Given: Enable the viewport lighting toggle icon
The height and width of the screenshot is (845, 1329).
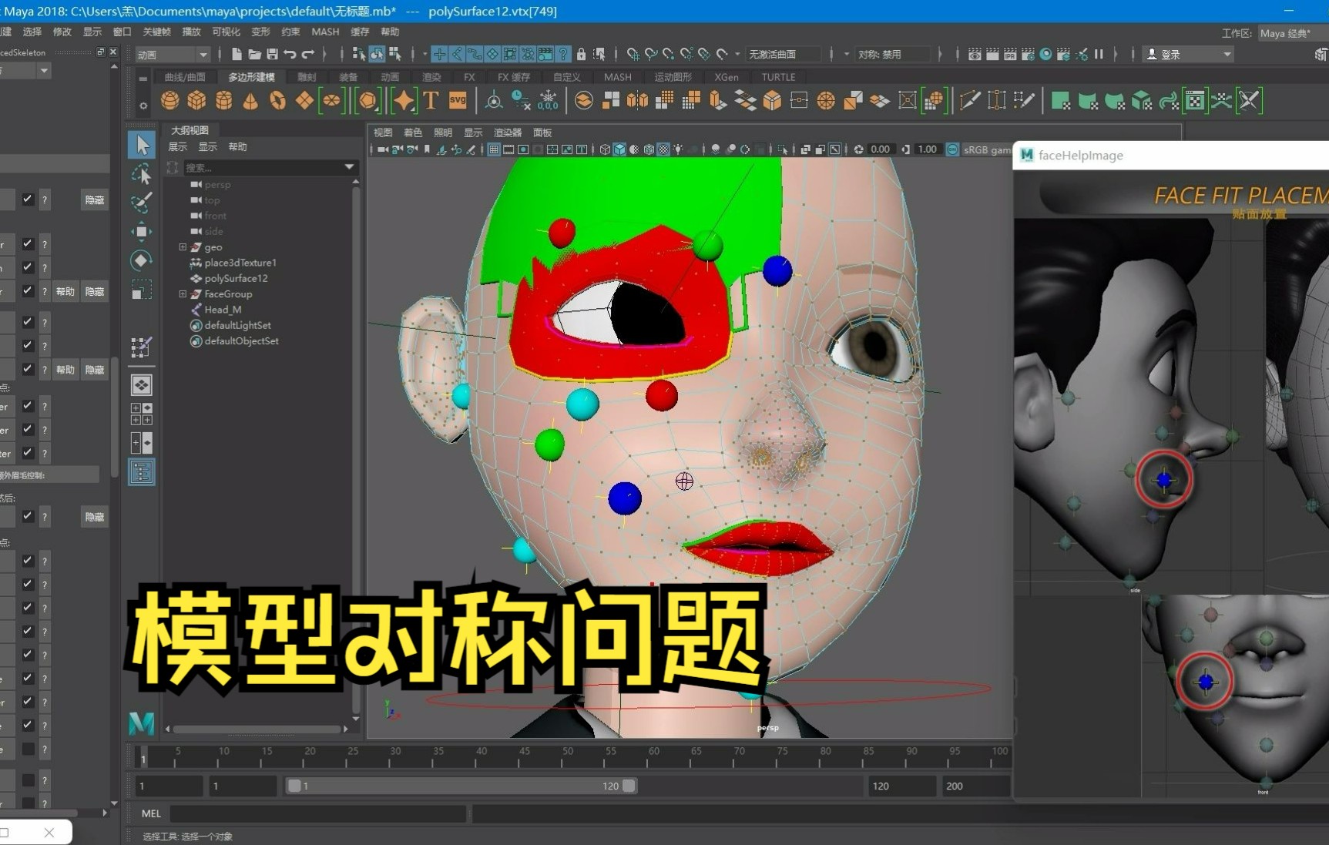Looking at the screenshot, I should pos(678,149).
